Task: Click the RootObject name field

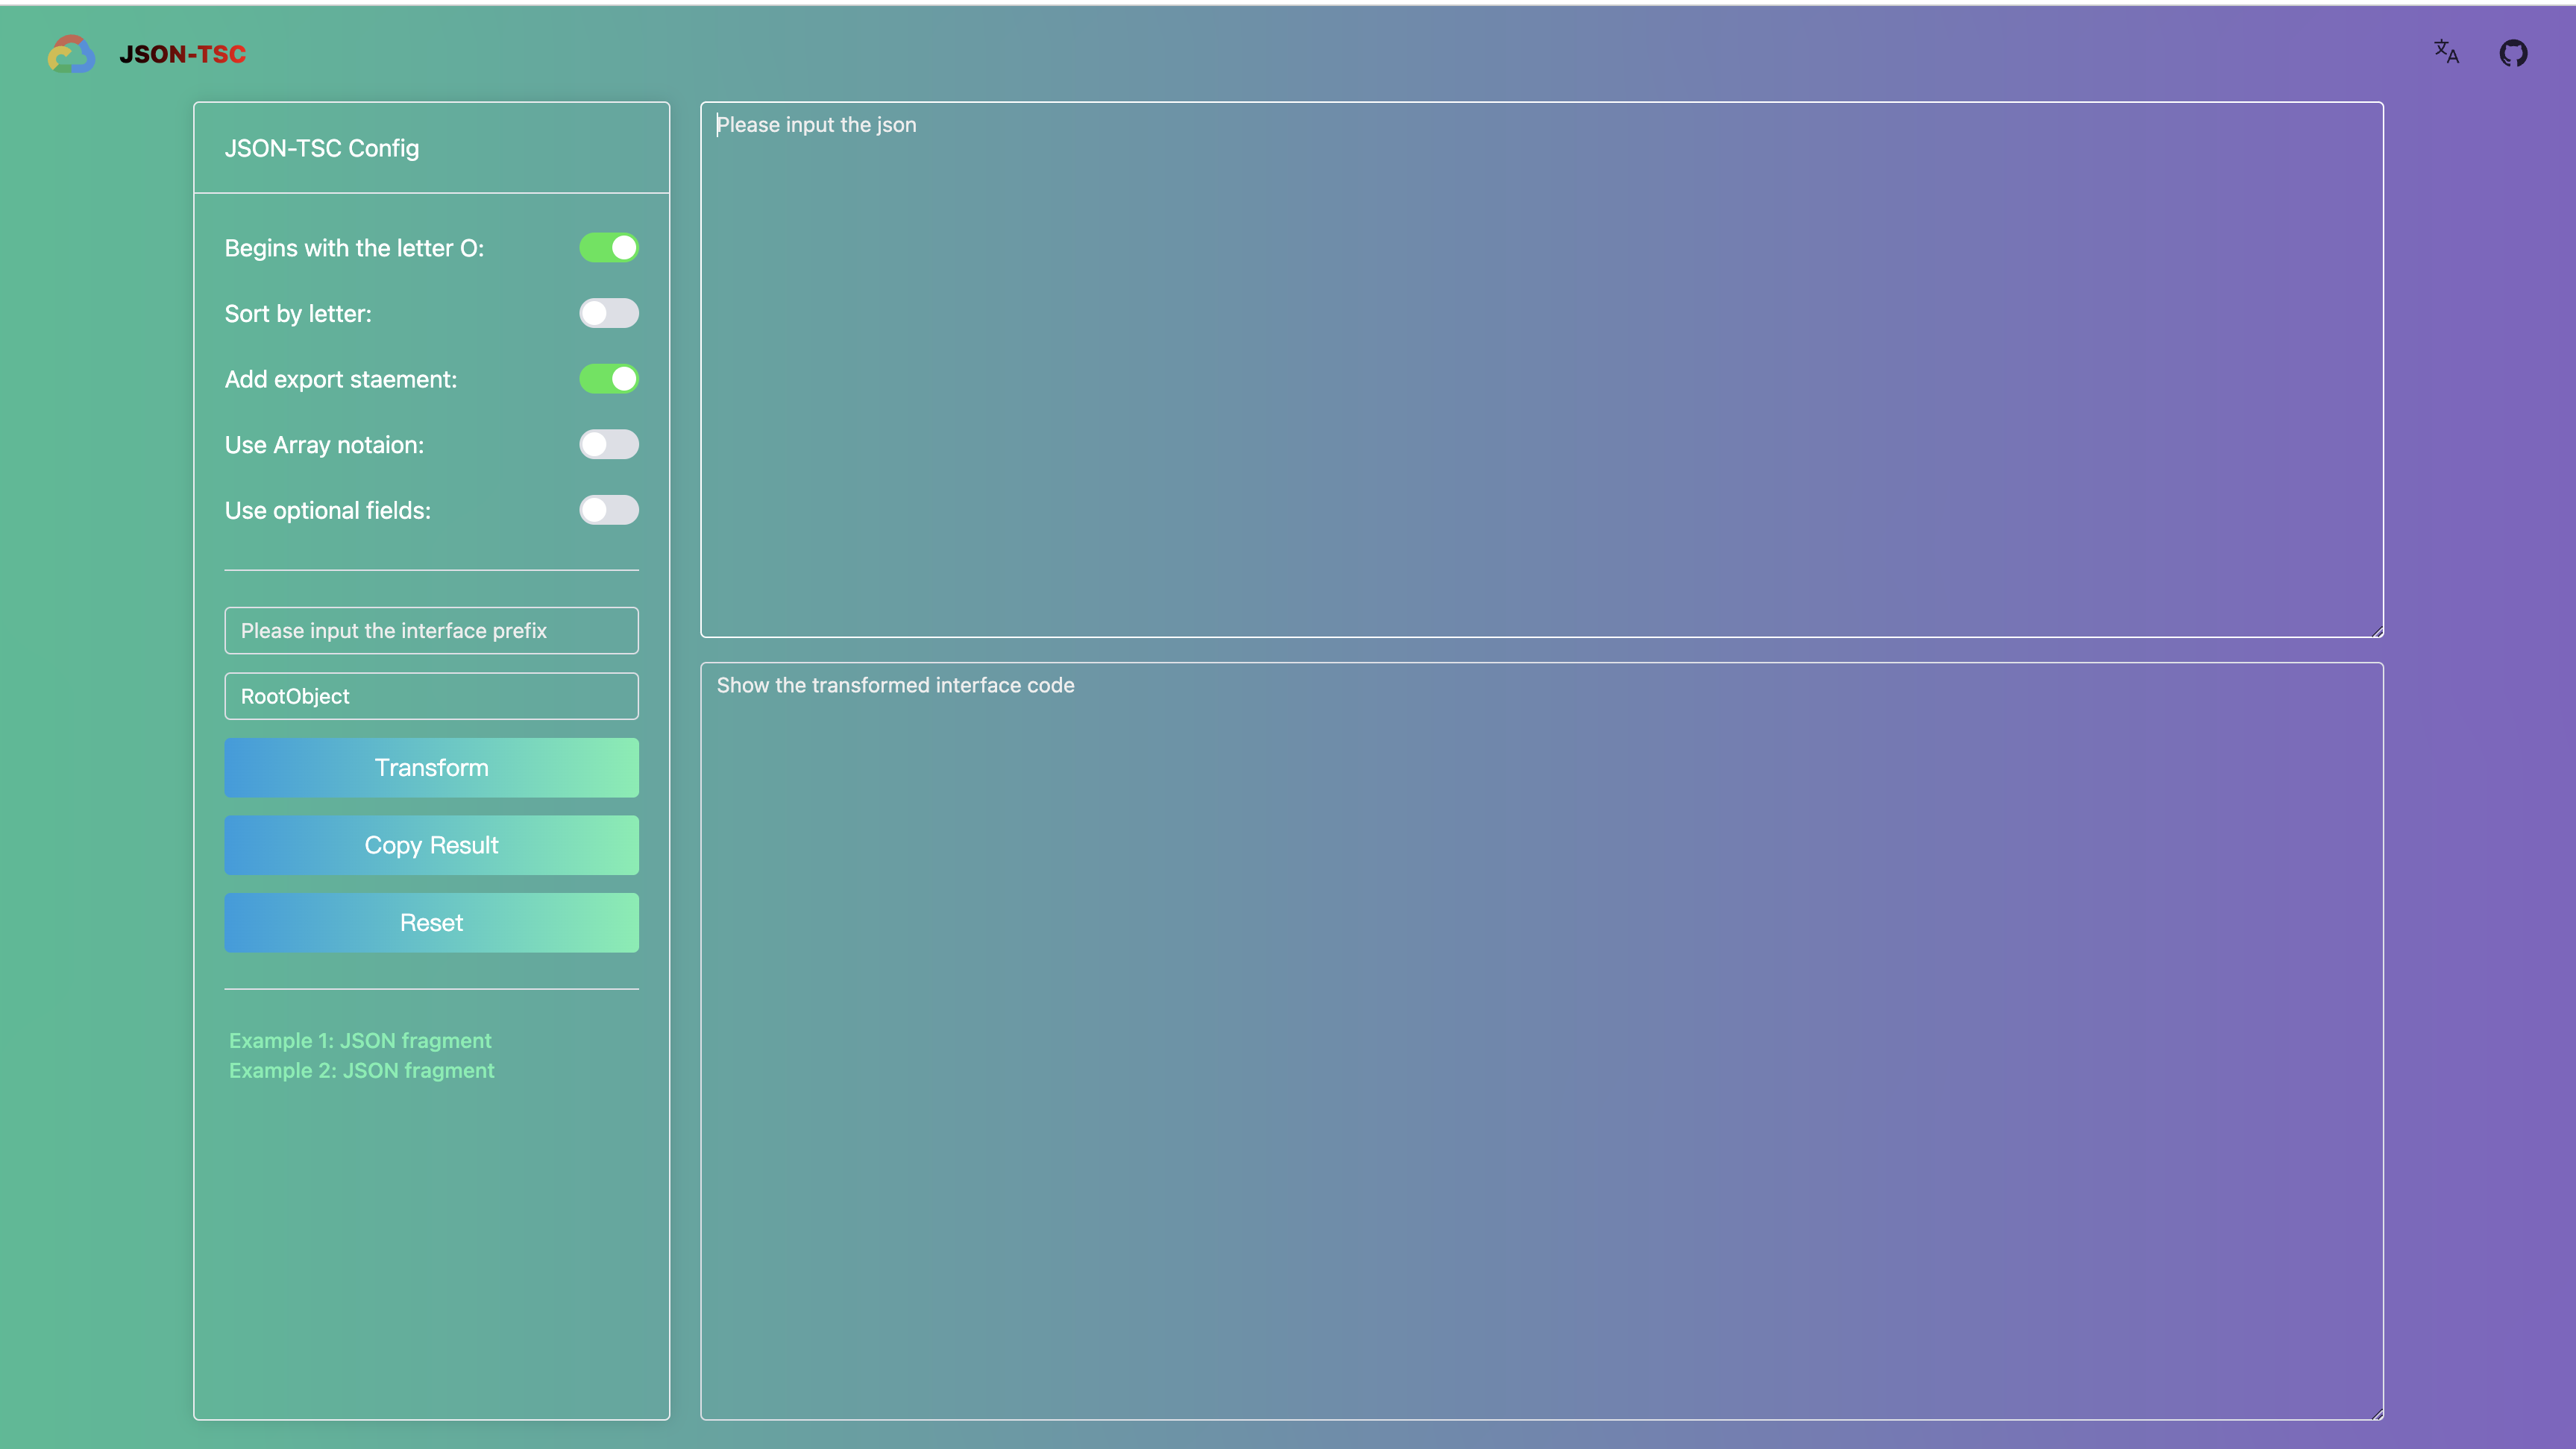Action: tap(431, 696)
